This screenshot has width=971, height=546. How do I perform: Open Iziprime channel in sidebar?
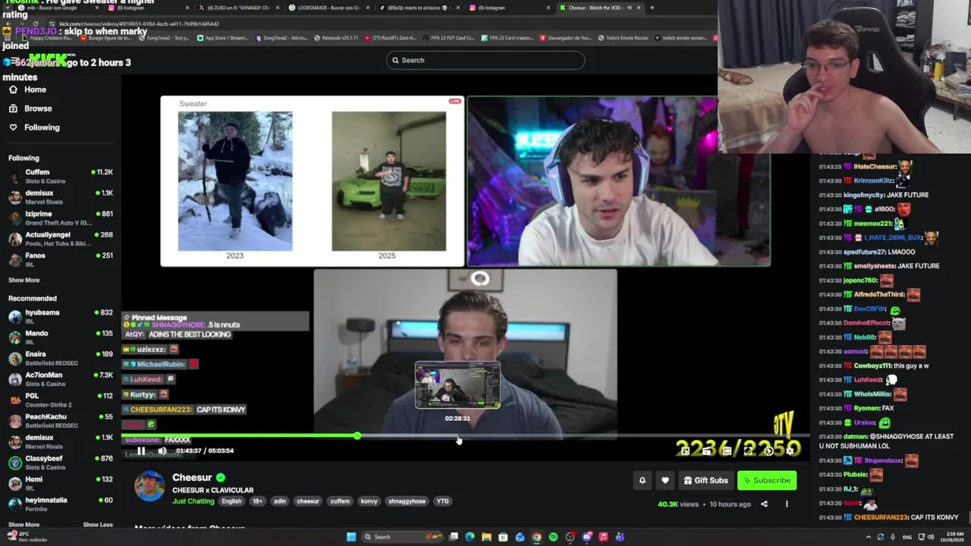tap(61, 218)
